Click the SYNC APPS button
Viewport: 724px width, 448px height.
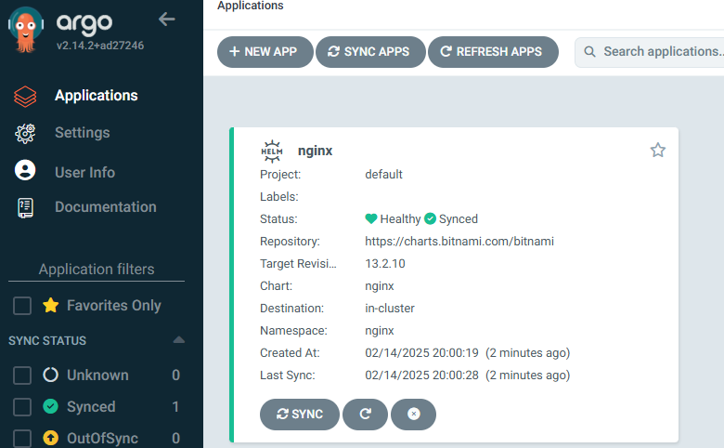pyautogui.click(x=370, y=52)
